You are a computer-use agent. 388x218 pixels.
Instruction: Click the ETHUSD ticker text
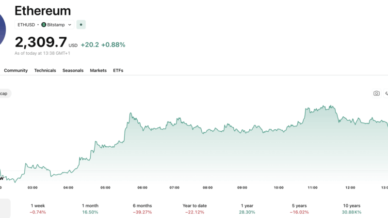[x=26, y=25]
